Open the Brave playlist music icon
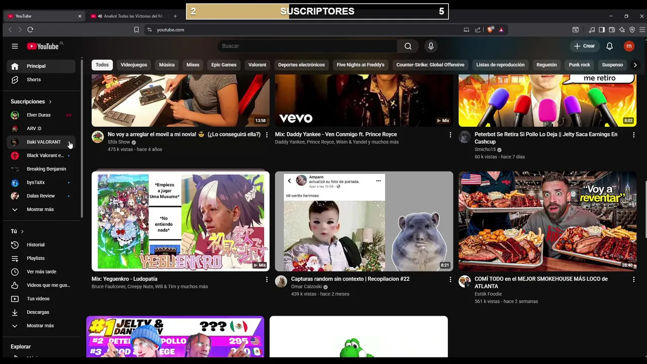Screen dimensions: 647x364 point(592,30)
